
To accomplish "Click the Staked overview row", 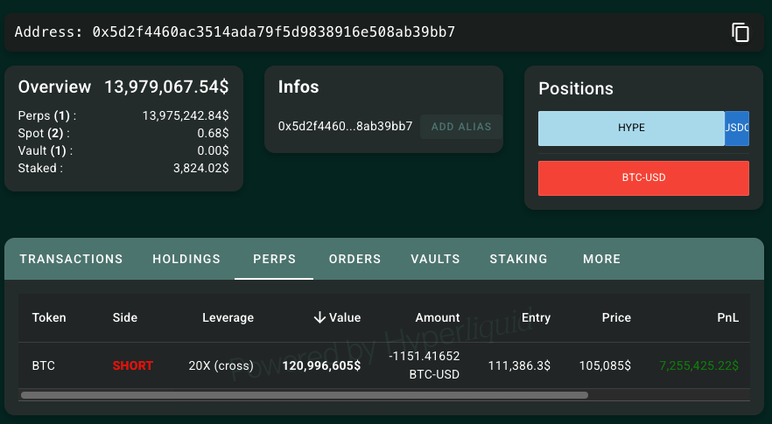I will tap(123, 168).
